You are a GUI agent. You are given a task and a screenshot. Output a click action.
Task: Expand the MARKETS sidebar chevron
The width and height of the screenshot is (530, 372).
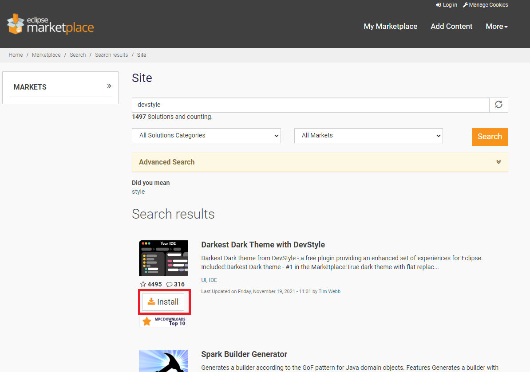coord(109,86)
